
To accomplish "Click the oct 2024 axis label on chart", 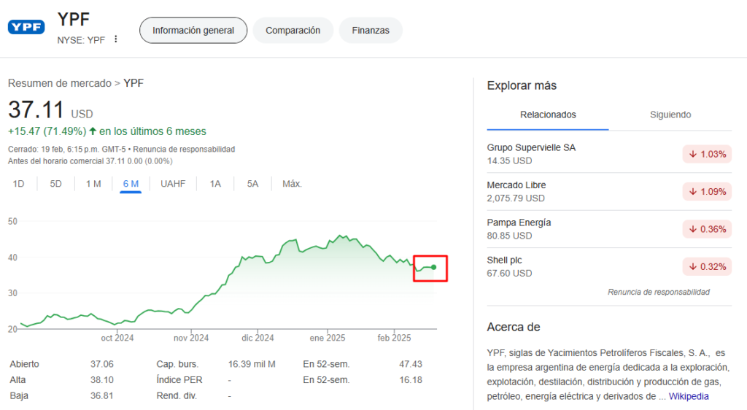I will coord(117,338).
